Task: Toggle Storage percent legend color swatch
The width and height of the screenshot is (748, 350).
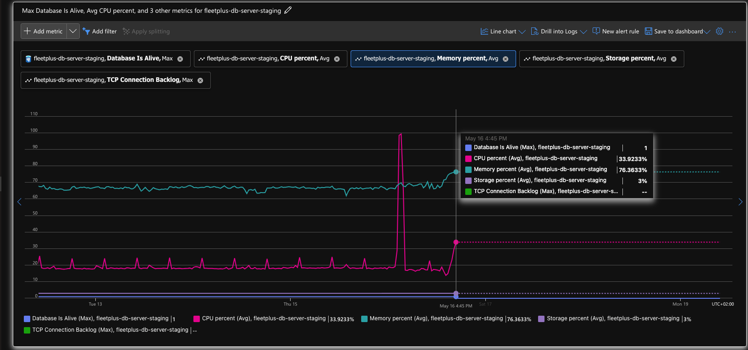Action: pos(541,319)
